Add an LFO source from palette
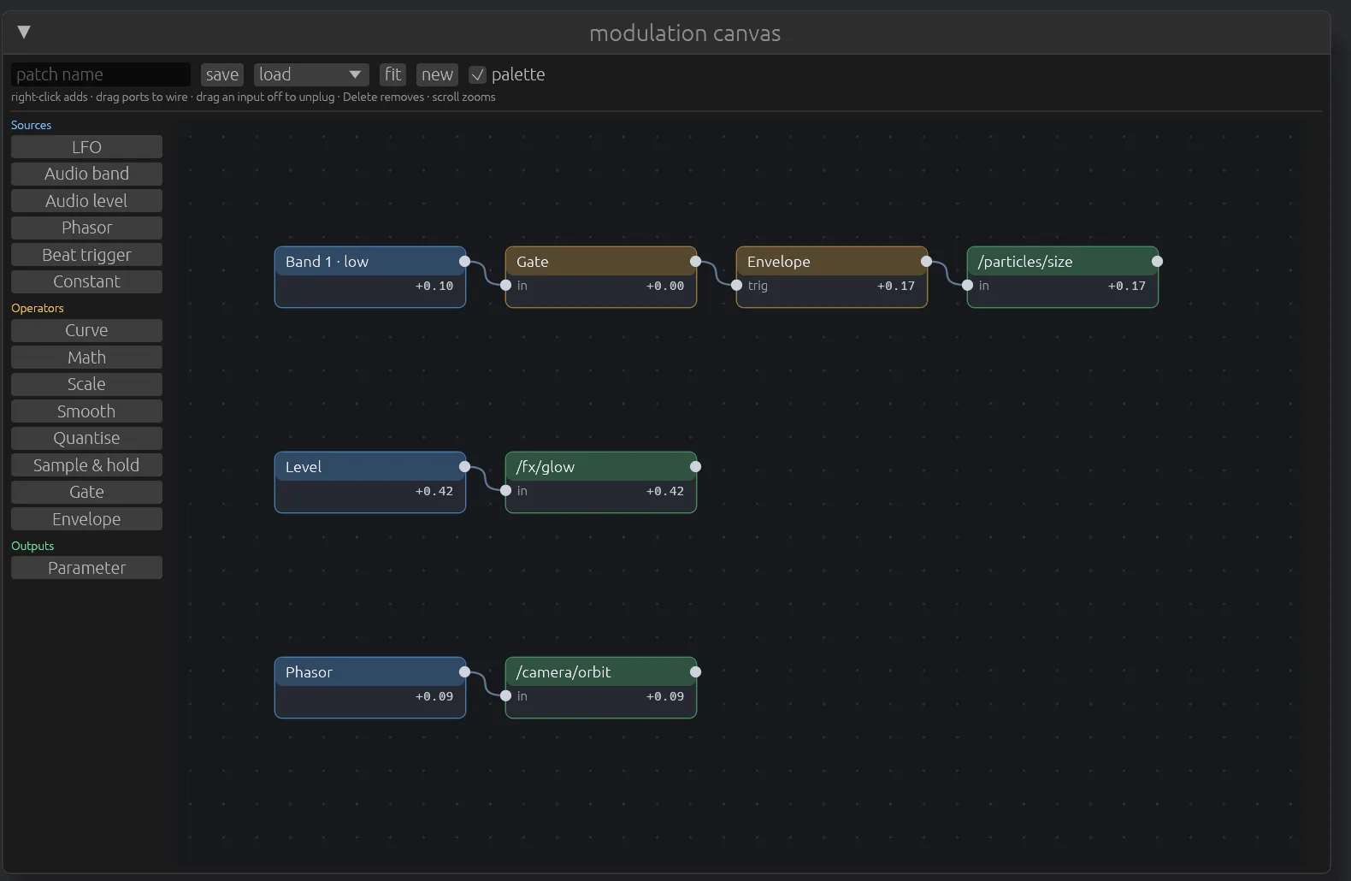This screenshot has width=1351, height=881. click(x=86, y=147)
